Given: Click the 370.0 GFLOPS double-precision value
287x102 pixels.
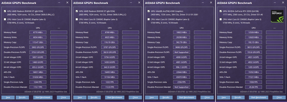Looking at the screenshot, I should [38, 52].
